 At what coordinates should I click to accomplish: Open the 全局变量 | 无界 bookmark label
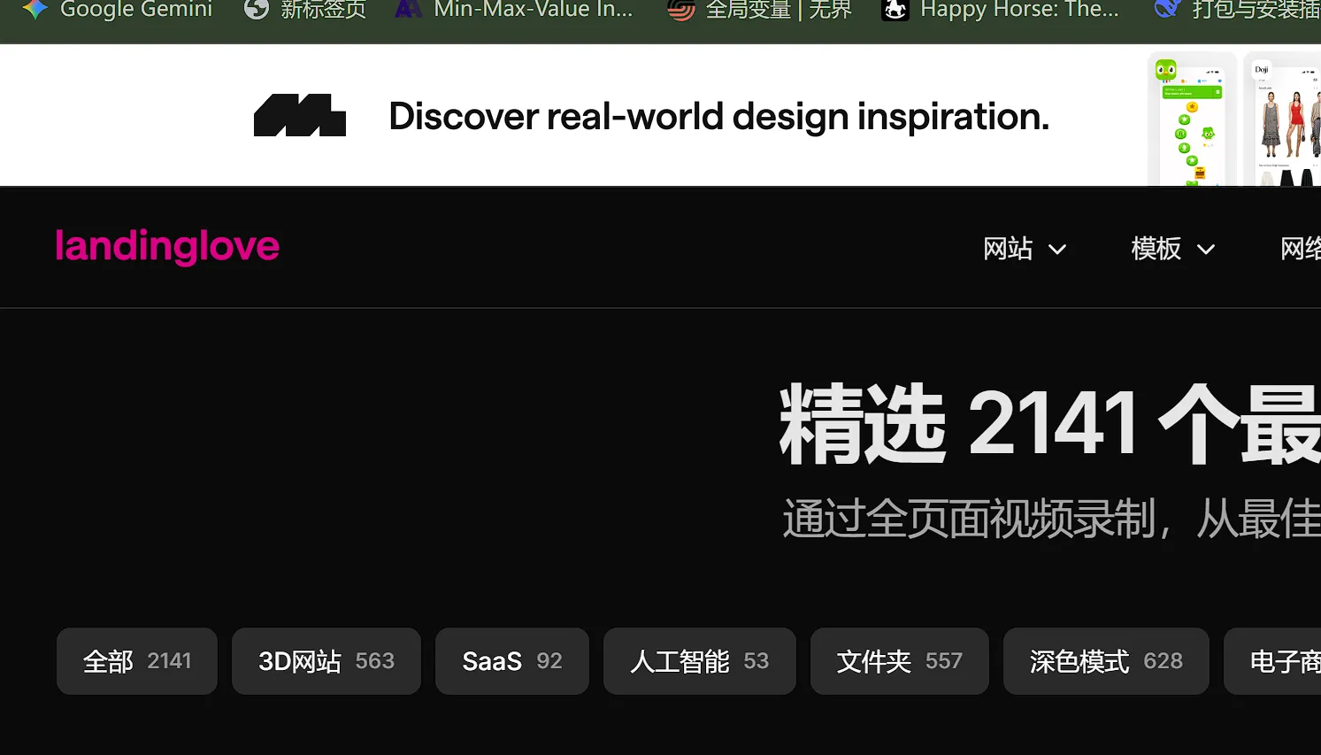point(779,9)
